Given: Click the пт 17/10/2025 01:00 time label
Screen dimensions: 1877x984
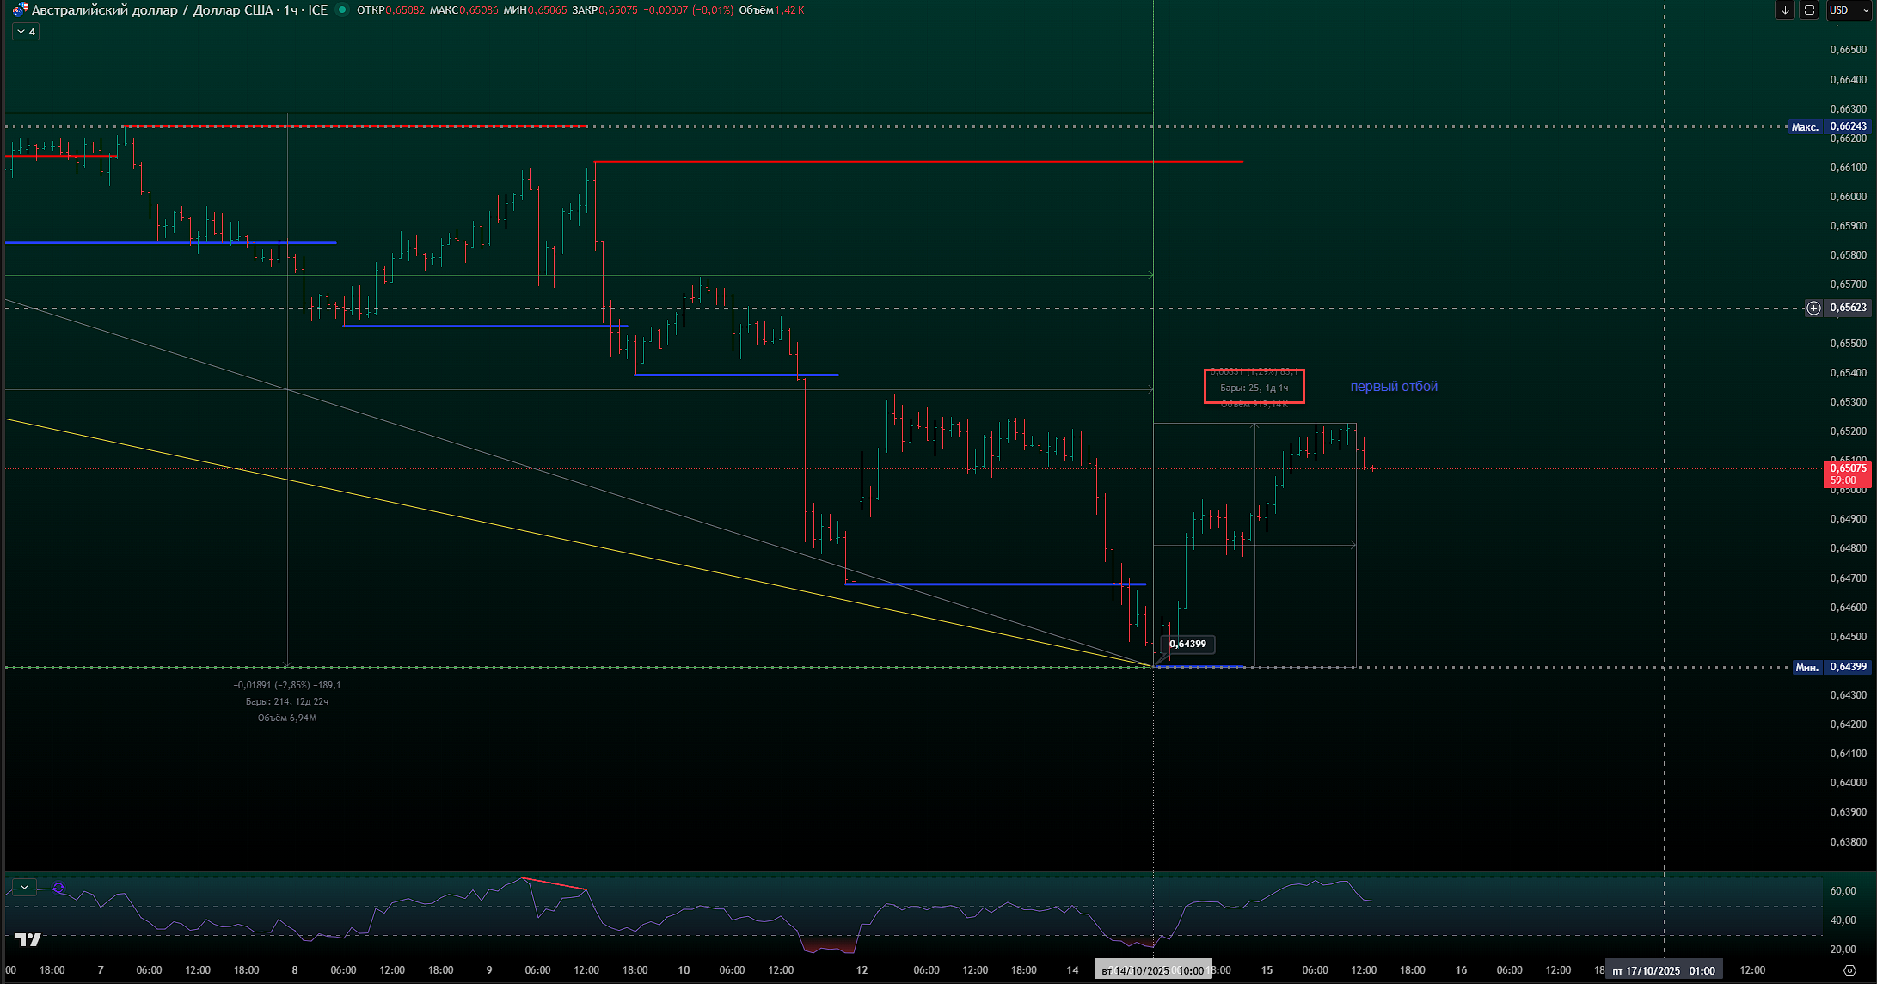Looking at the screenshot, I should [1663, 970].
